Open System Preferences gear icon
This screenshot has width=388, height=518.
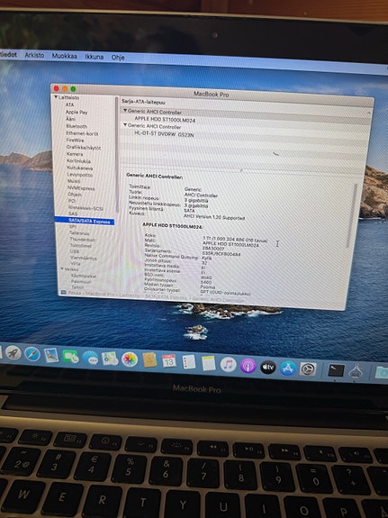coord(308,369)
